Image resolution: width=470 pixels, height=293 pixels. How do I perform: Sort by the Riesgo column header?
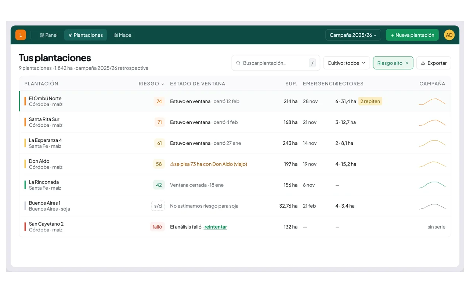click(151, 84)
